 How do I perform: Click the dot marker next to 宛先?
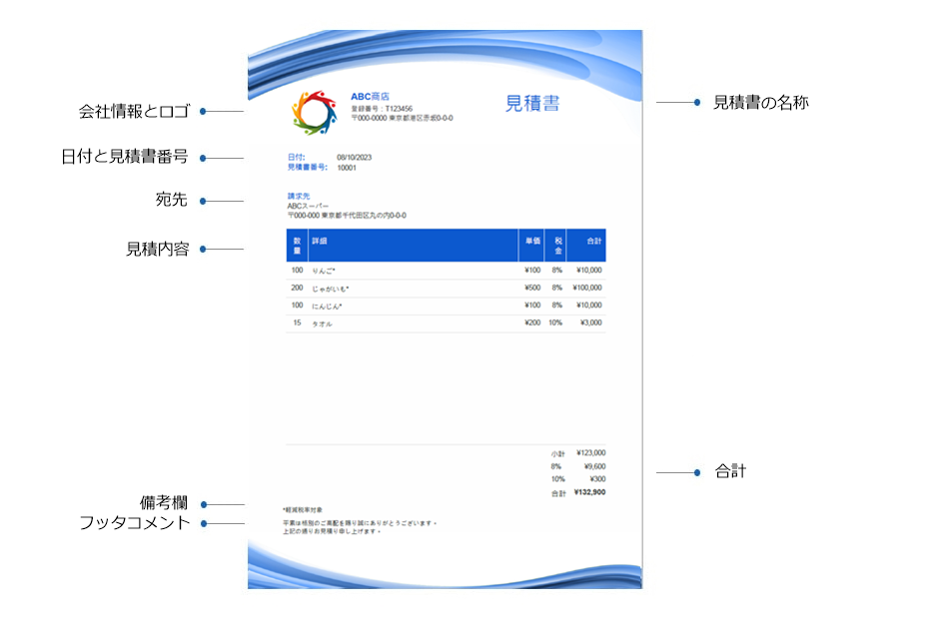(x=203, y=200)
